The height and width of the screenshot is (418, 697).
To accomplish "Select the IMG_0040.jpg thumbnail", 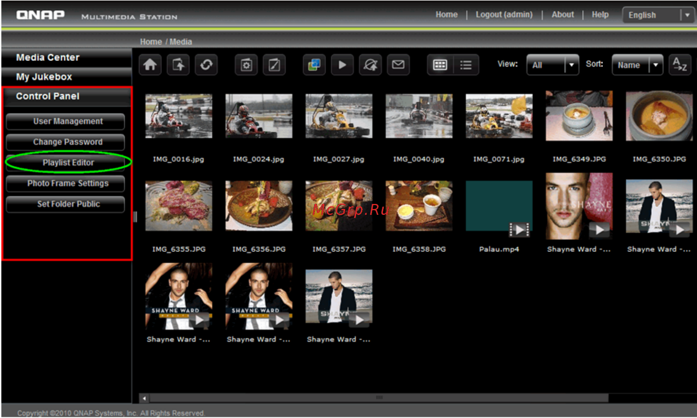I will (x=419, y=116).
